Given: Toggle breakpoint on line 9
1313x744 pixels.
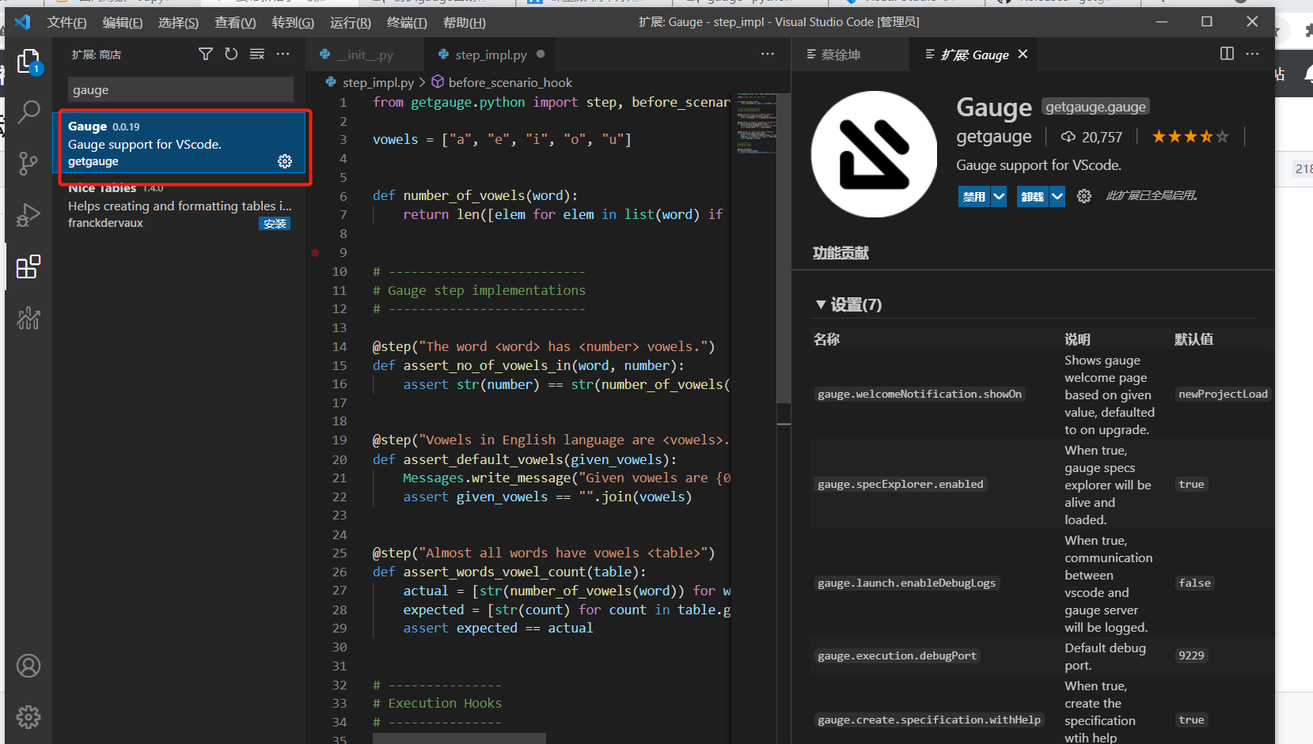Looking at the screenshot, I should [x=315, y=253].
